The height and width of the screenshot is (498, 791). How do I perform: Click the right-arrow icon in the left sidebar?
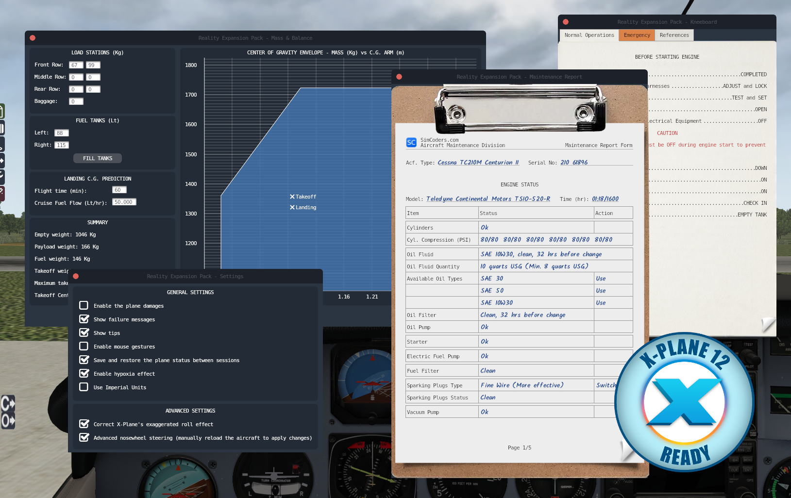coord(1,160)
